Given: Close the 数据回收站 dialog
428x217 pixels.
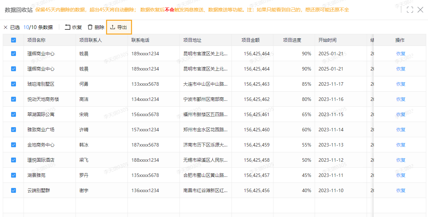Looking at the screenshot, I should 420,10.
